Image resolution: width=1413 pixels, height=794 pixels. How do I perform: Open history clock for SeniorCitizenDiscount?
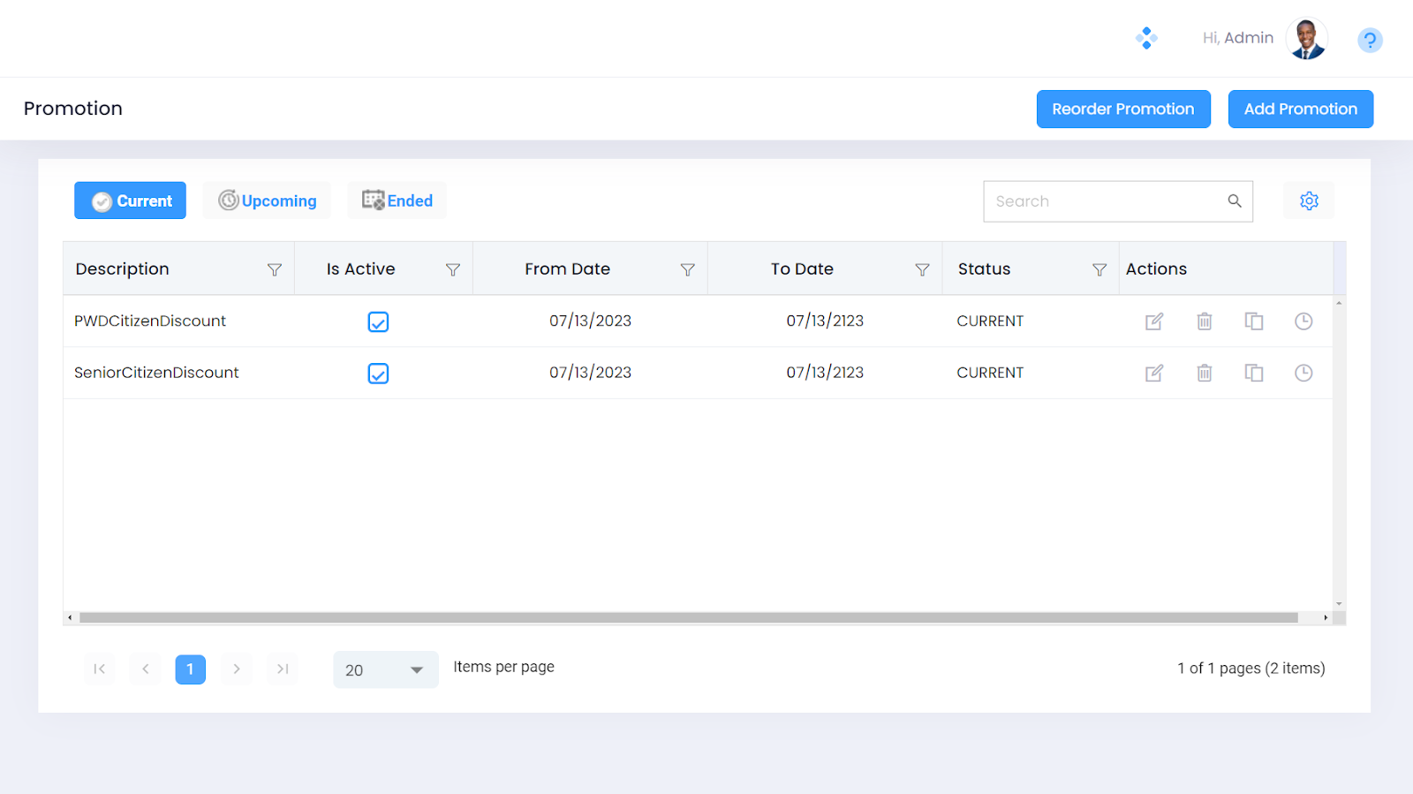click(x=1303, y=373)
